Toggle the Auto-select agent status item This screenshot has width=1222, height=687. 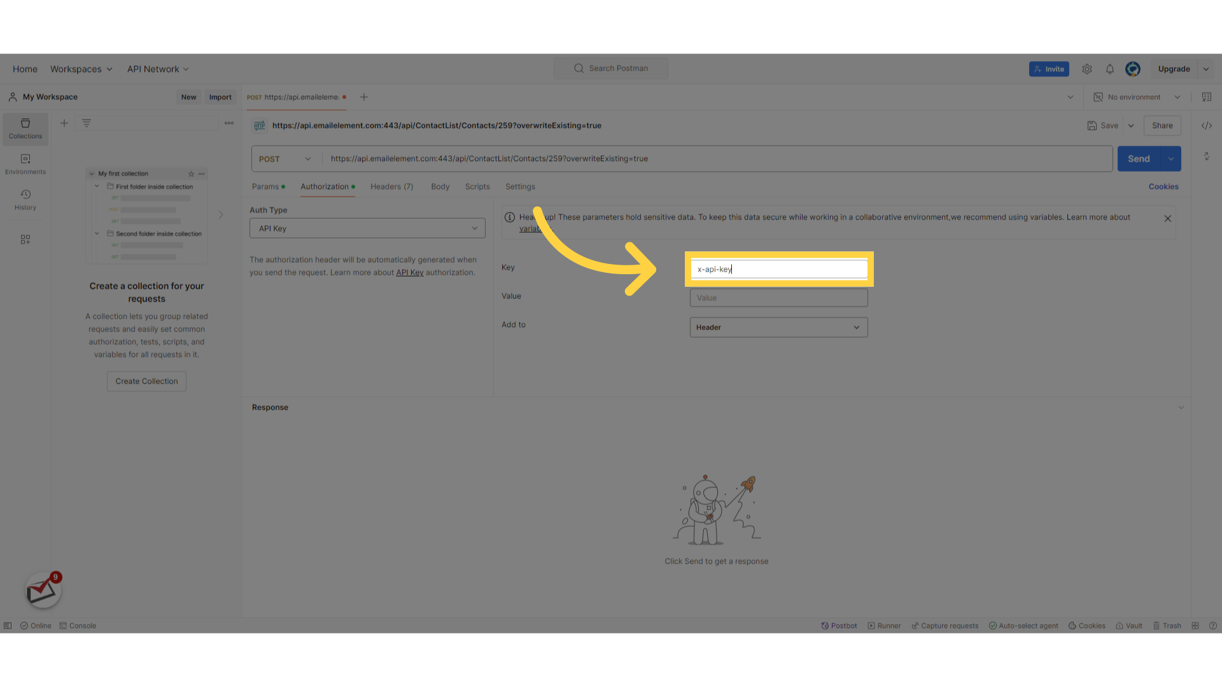click(x=1023, y=626)
